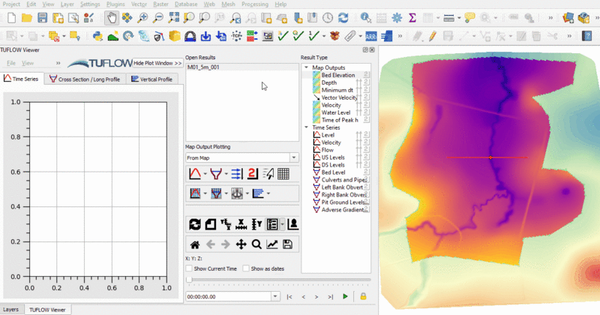Click the Hide Plot Window button
Viewport: 600px width, 315px height.
pos(157,63)
